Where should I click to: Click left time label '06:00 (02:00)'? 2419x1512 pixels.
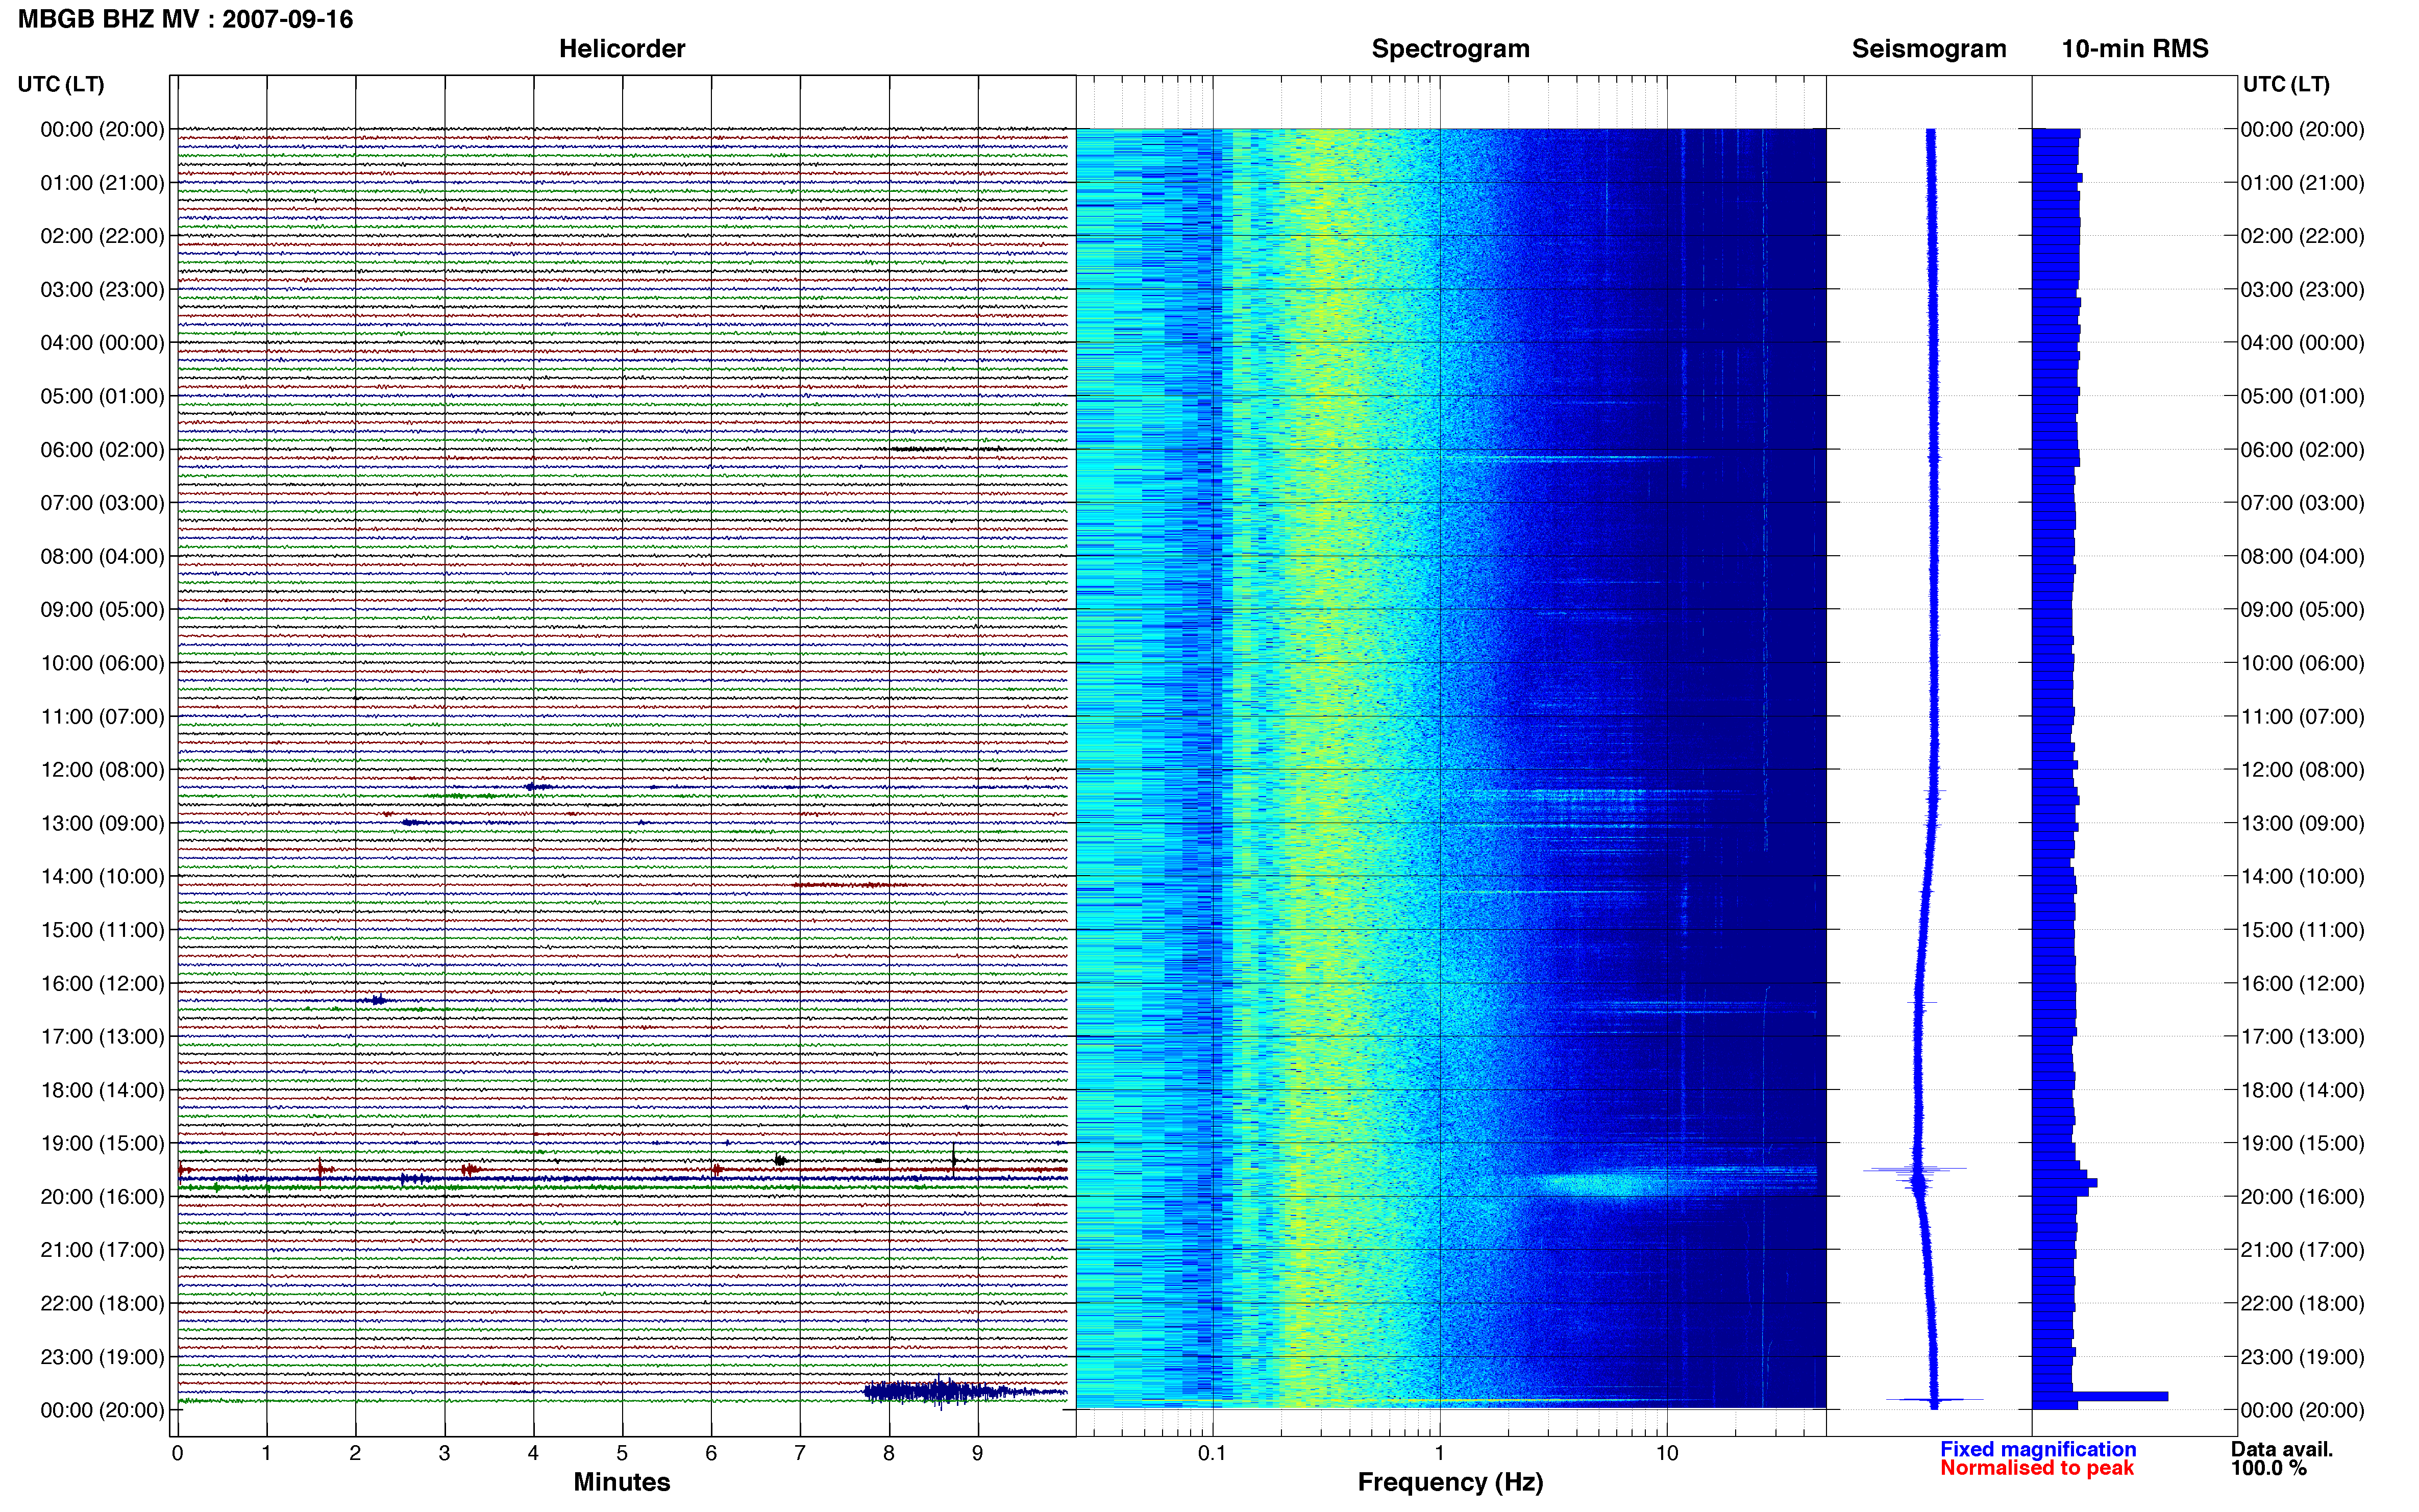102,450
